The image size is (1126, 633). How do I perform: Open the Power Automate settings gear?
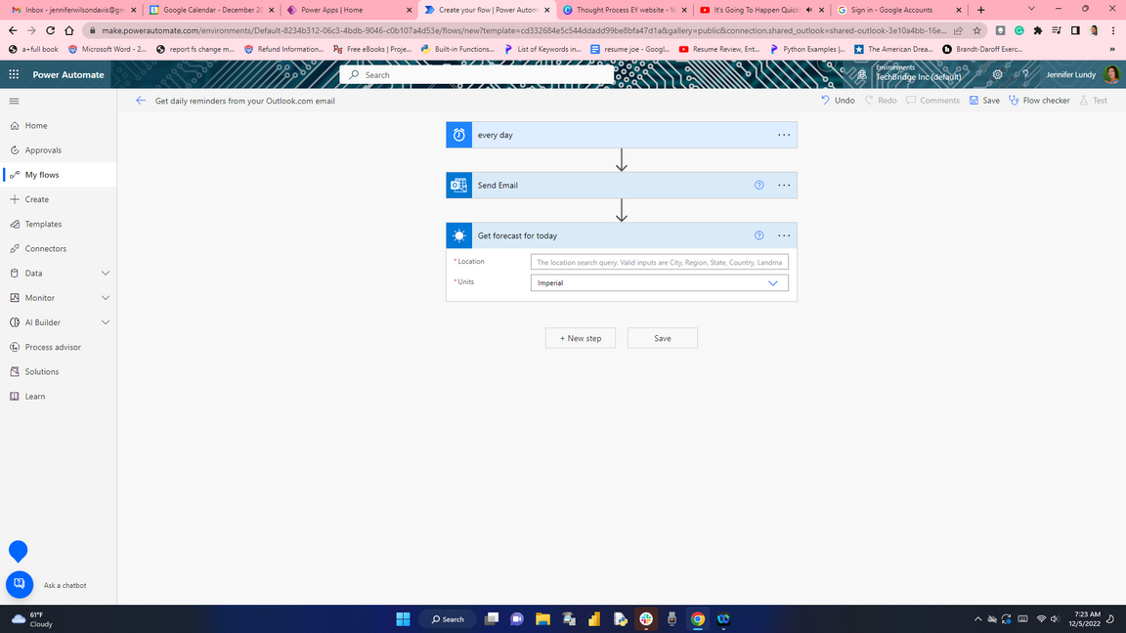[x=997, y=74]
